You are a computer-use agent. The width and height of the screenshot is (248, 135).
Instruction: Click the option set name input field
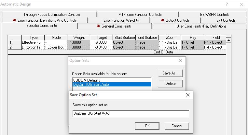point(131,114)
